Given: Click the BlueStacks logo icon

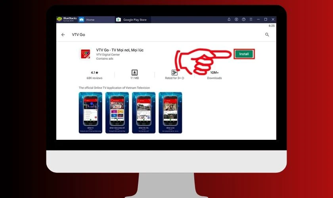Looking at the screenshot, I should (x=59, y=19).
